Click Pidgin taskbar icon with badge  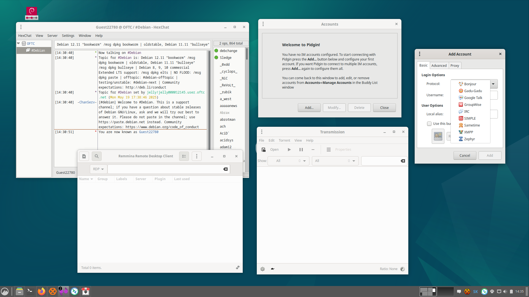(63, 291)
